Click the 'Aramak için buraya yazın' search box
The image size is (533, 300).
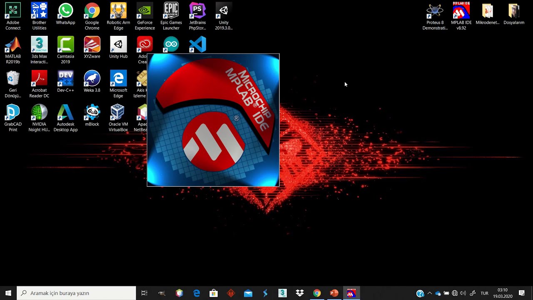77,293
